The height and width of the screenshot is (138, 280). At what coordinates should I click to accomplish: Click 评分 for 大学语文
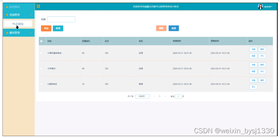tap(262, 72)
